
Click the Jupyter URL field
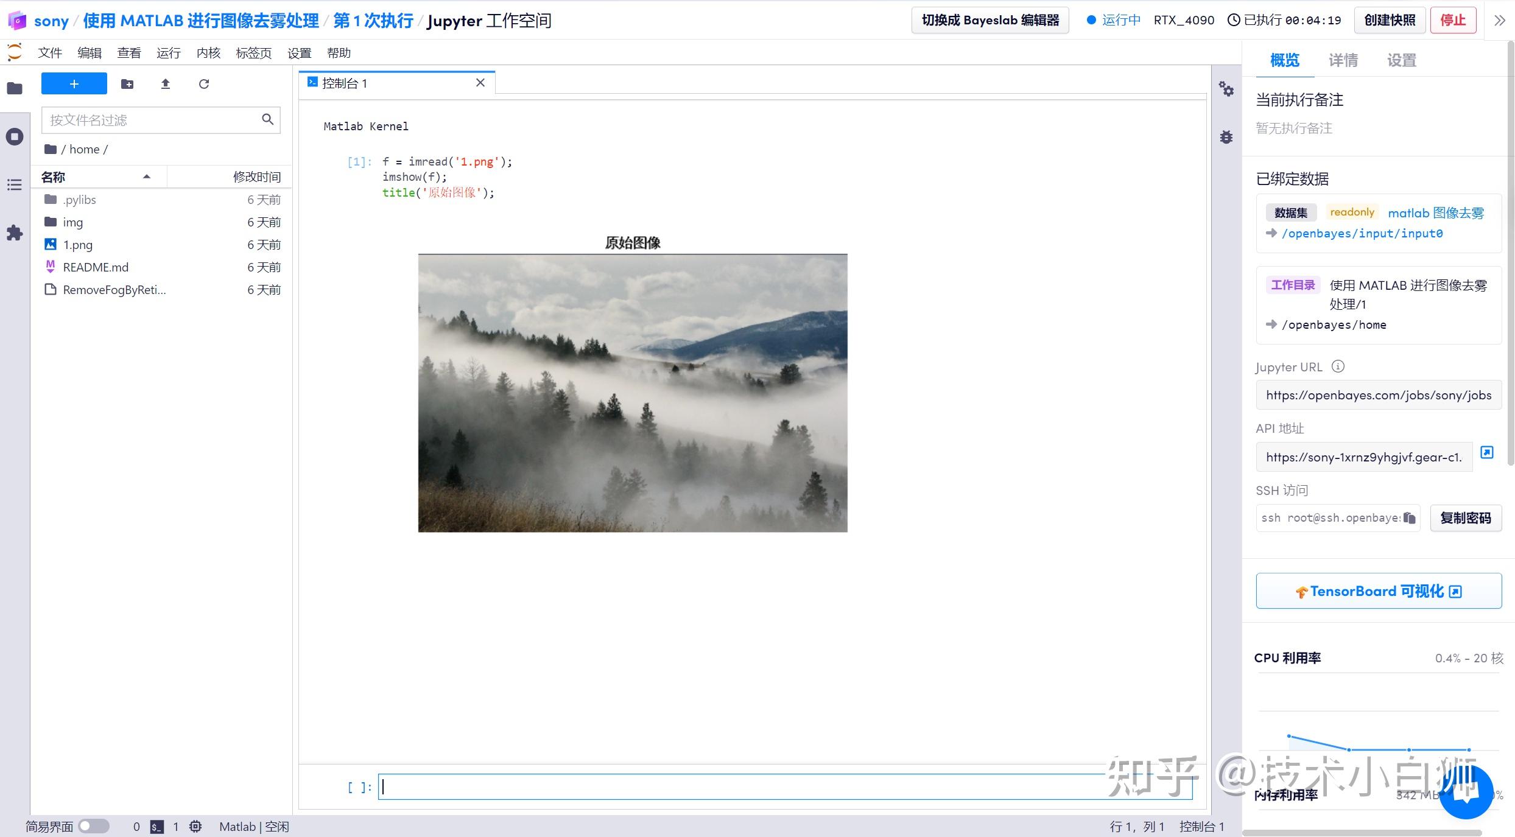pyautogui.click(x=1379, y=395)
